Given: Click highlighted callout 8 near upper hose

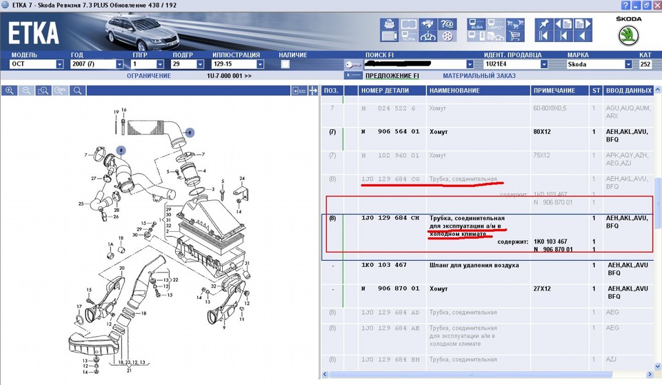Looking at the screenshot, I should coord(189,132).
